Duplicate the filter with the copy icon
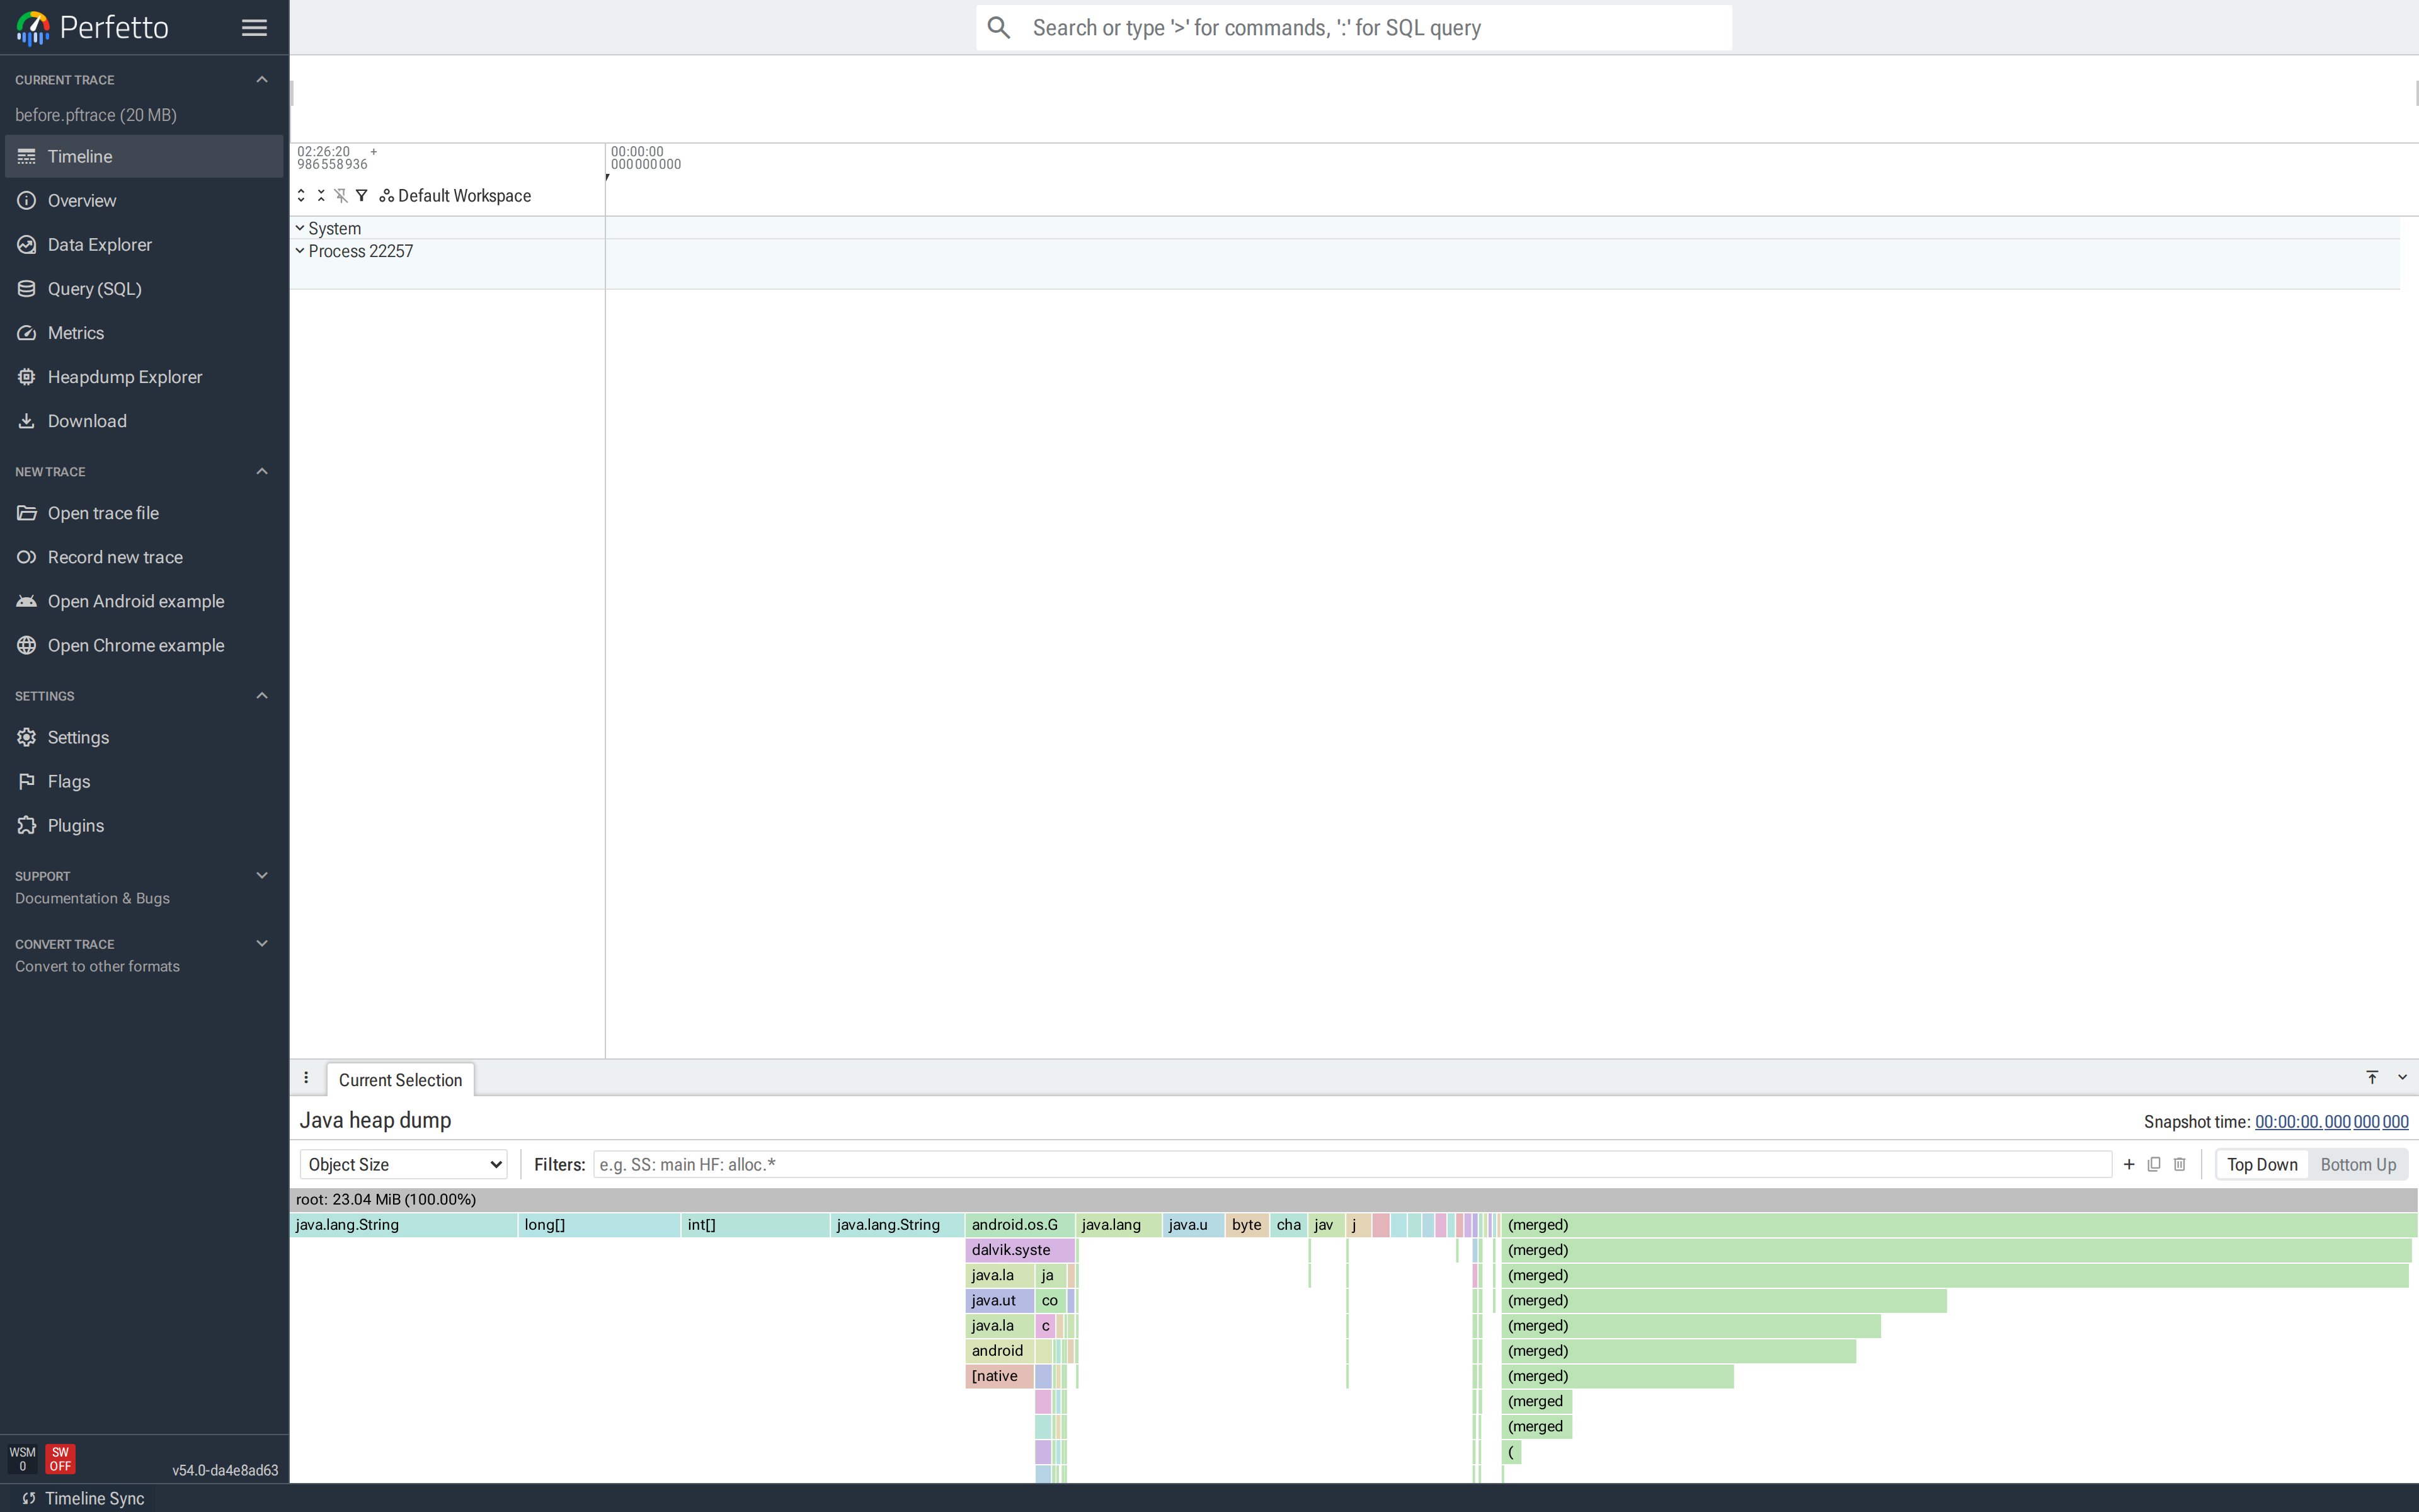Image resolution: width=2419 pixels, height=1512 pixels. point(2154,1164)
